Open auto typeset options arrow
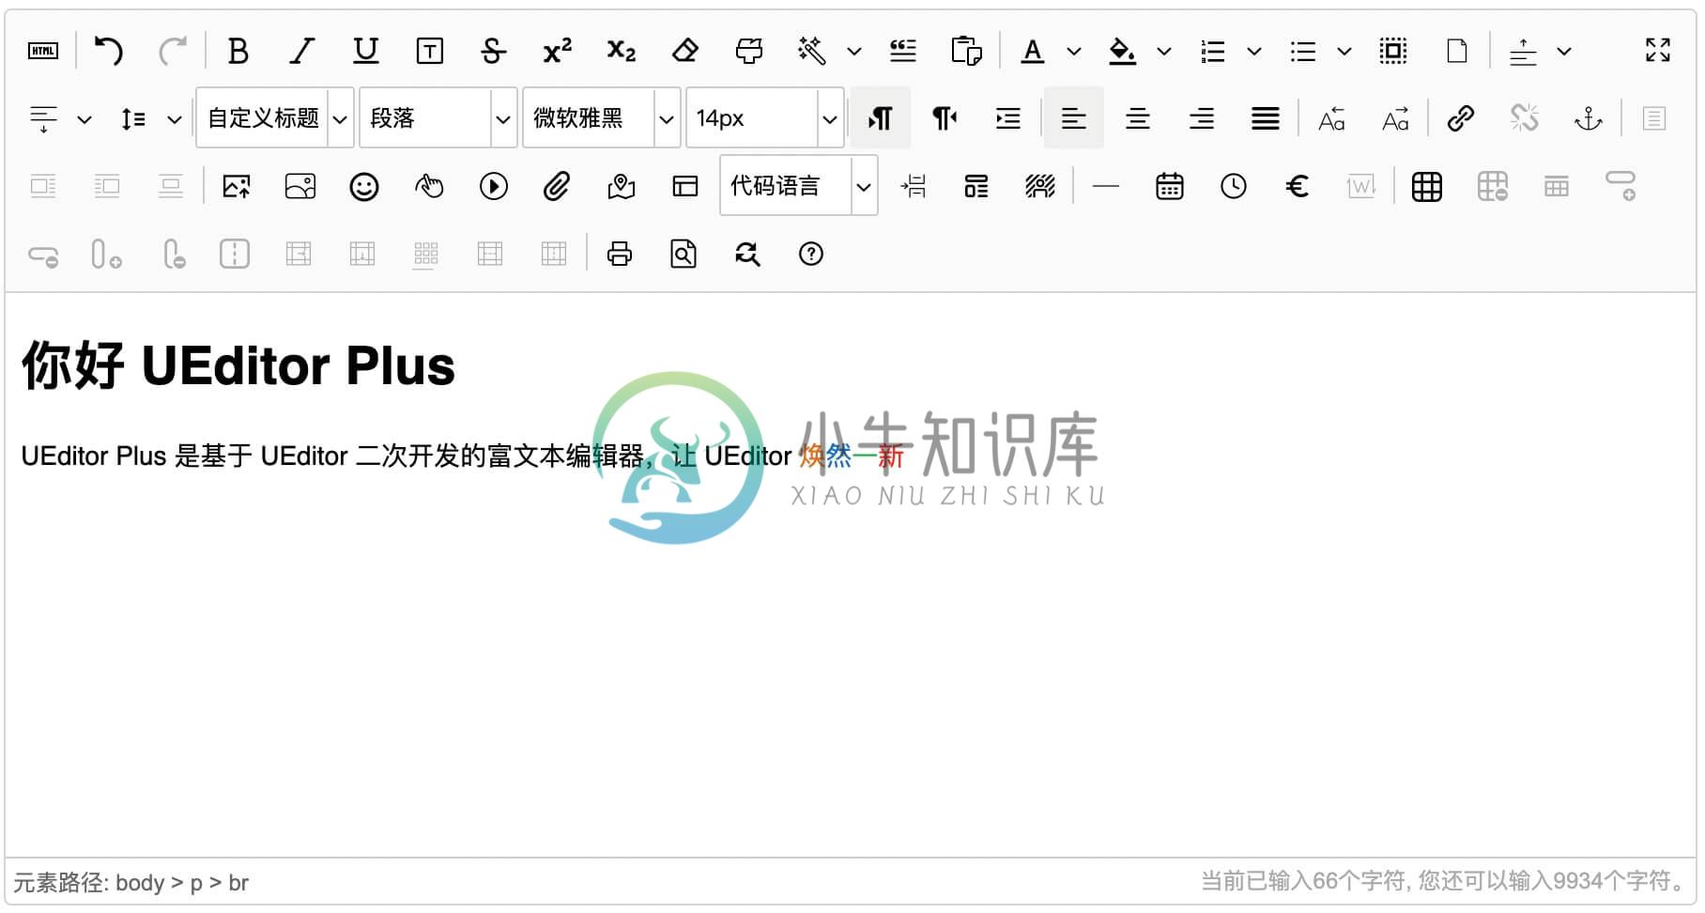The image size is (1705, 913). 854,51
